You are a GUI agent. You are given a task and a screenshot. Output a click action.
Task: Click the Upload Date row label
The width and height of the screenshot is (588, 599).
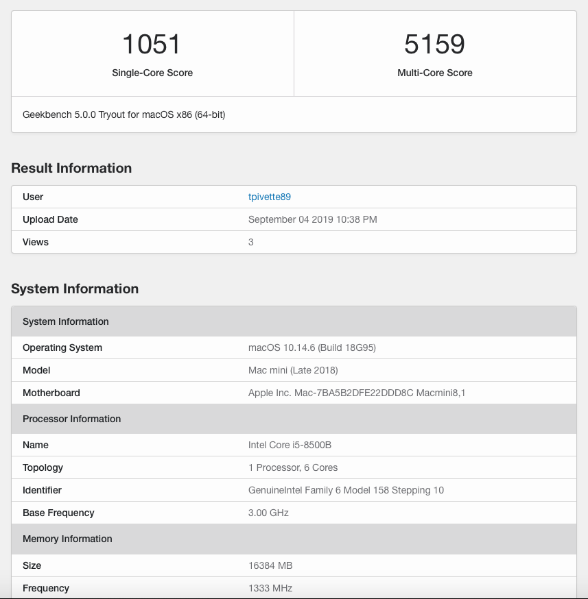pyautogui.click(x=50, y=219)
